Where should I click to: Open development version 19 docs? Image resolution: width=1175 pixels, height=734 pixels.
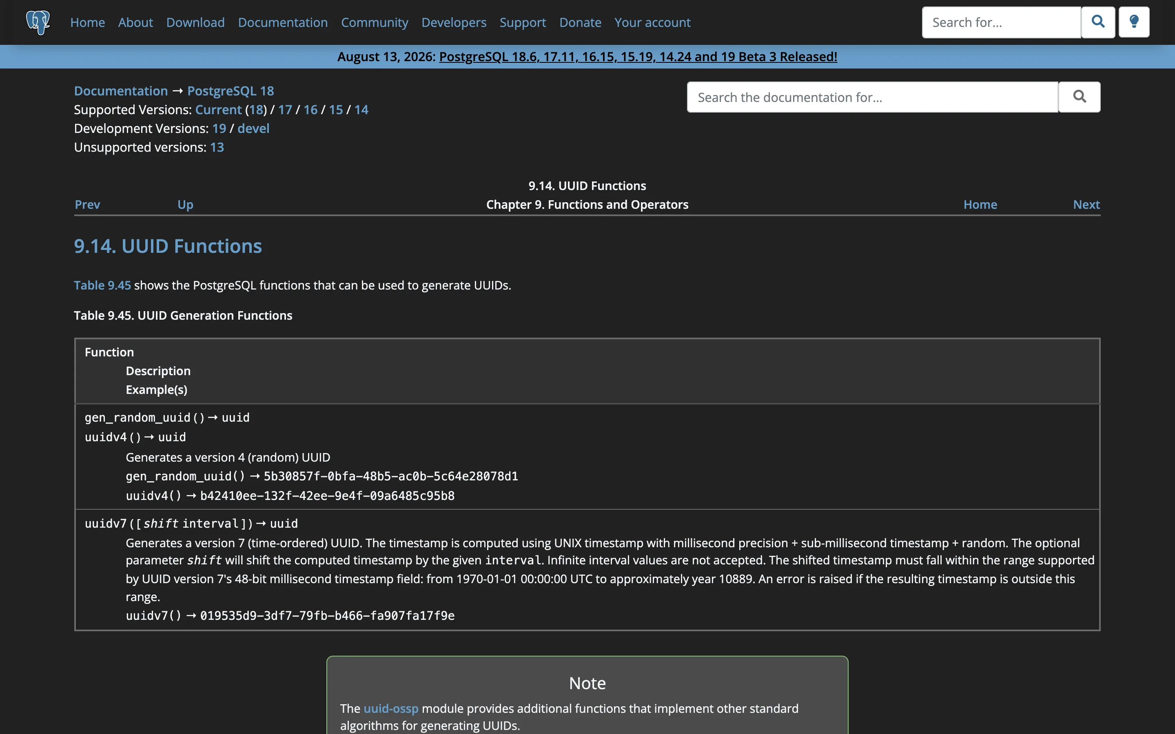click(219, 128)
